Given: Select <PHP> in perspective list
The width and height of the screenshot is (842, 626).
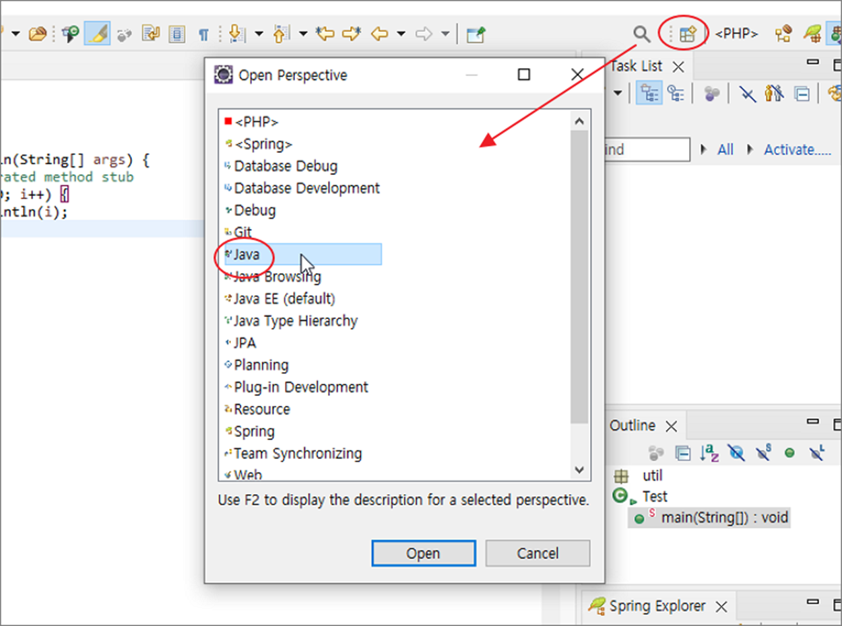Looking at the screenshot, I should point(256,122).
